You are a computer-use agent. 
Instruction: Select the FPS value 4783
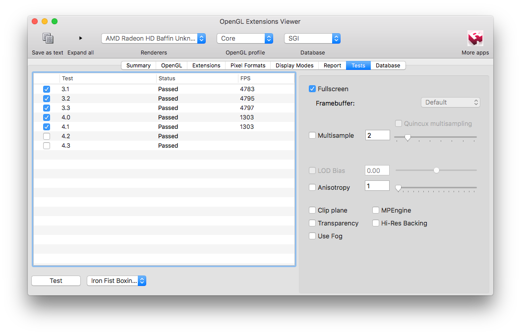click(247, 89)
